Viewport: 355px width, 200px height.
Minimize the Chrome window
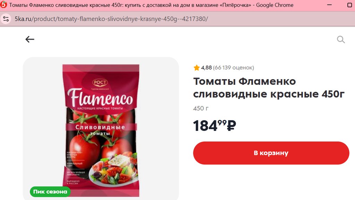tap(329, 5)
